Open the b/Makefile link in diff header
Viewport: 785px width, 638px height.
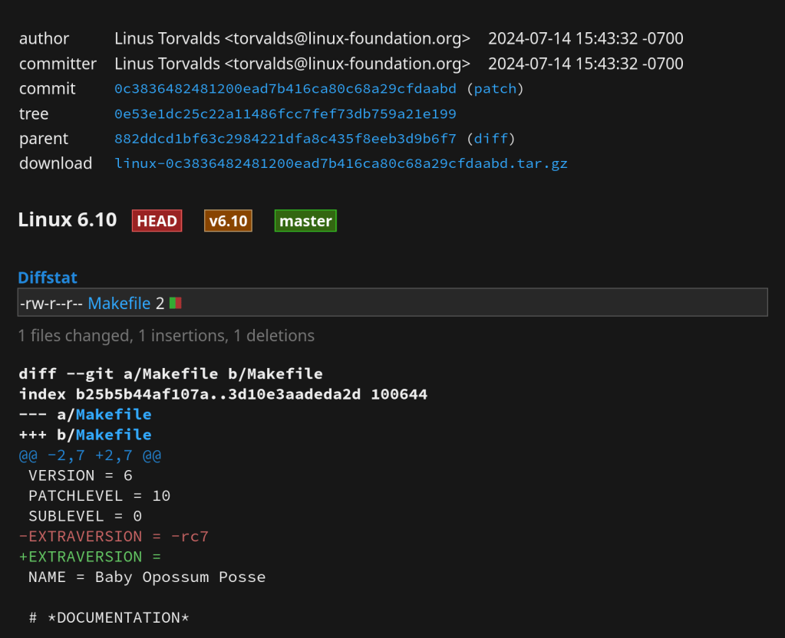pos(113,435)
